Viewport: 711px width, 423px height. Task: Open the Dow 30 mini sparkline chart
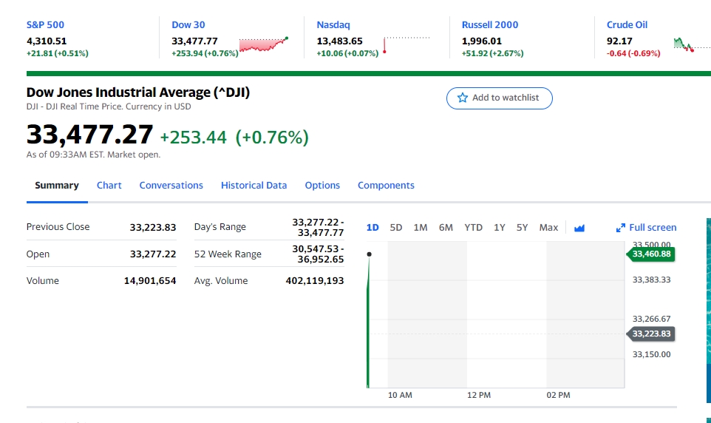[263, 44]
